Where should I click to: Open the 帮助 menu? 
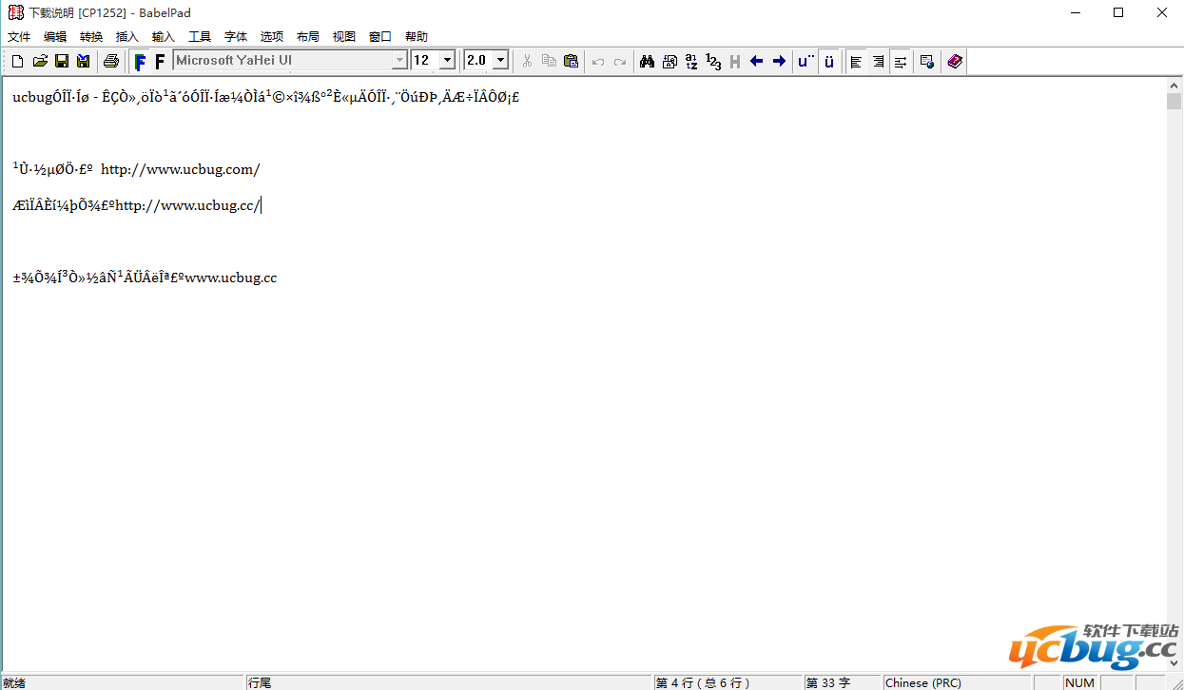417,36
